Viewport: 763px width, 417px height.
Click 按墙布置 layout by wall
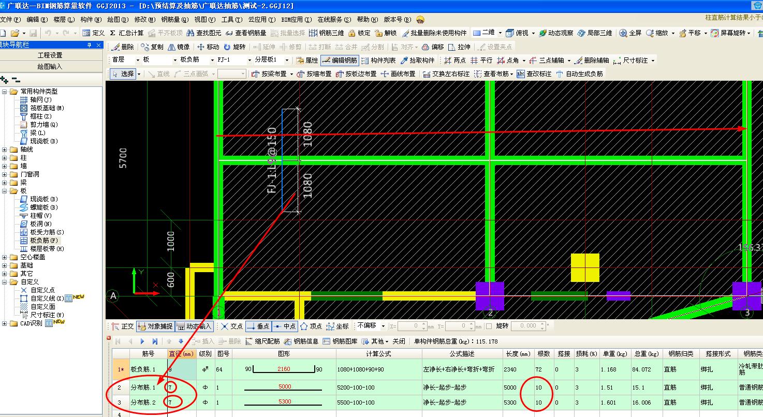click(314, 74)
